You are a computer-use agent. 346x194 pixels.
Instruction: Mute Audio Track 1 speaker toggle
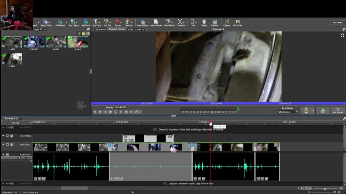tap(8, 154)
